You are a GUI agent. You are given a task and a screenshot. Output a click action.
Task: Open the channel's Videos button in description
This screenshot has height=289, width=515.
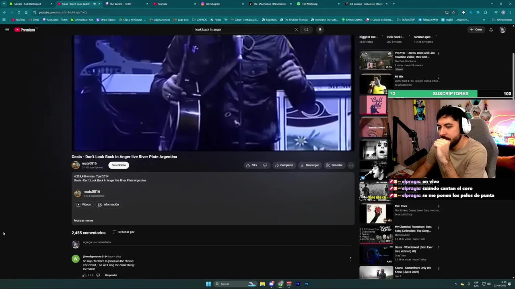coord(84,205)
